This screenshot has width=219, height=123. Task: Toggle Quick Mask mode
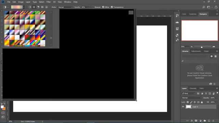(3, 113)
